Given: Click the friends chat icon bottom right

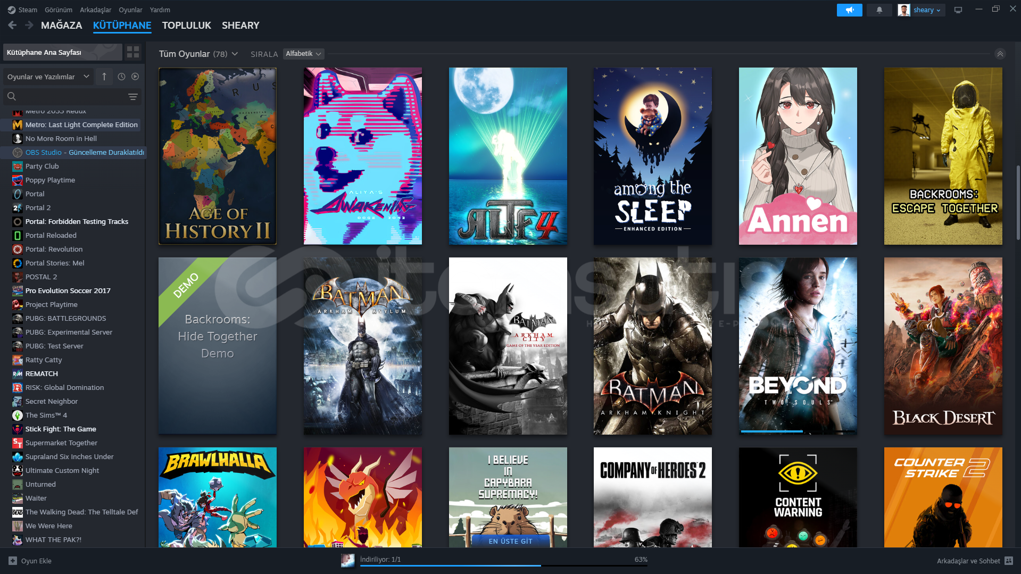Looking at the screenshot, I should pyautogui.click(x=1009, y=561).
